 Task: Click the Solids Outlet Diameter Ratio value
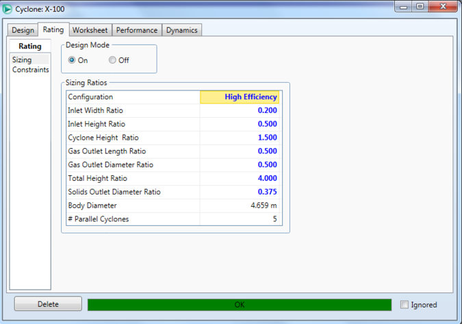[240, 192]
